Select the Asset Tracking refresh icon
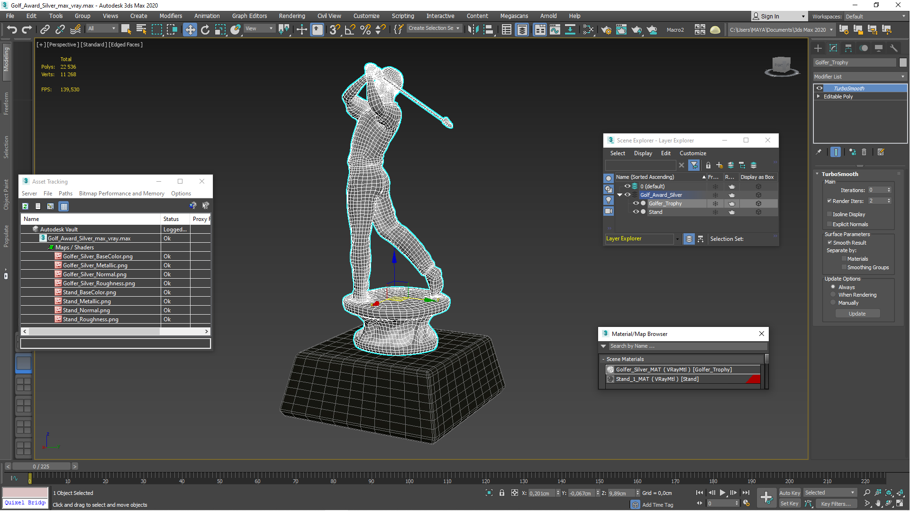Image resolution: width=910 pixels, height=511 pixels. pos(25,206)
